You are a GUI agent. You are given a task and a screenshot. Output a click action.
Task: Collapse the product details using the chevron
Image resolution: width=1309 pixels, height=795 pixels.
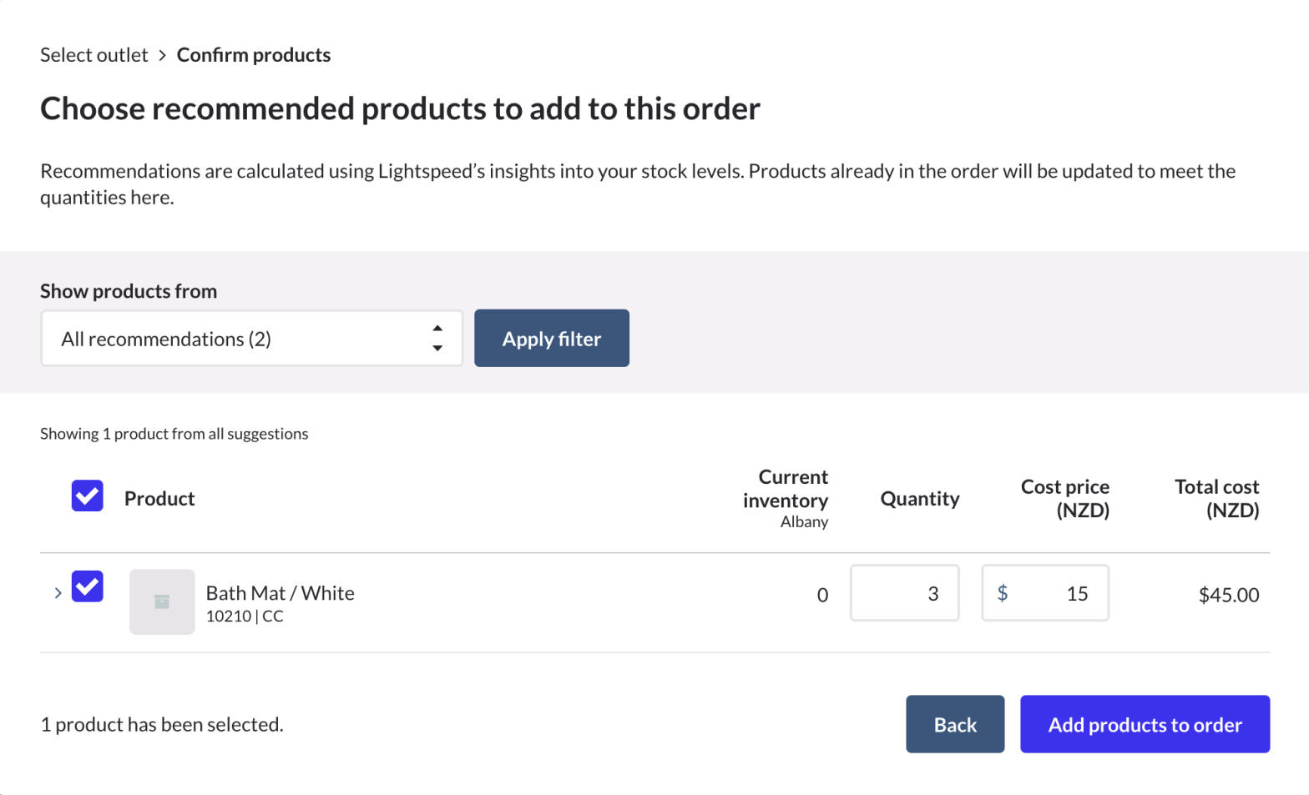coord(57,593)
